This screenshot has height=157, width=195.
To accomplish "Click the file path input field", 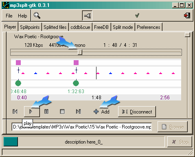I will coord(82,127).
